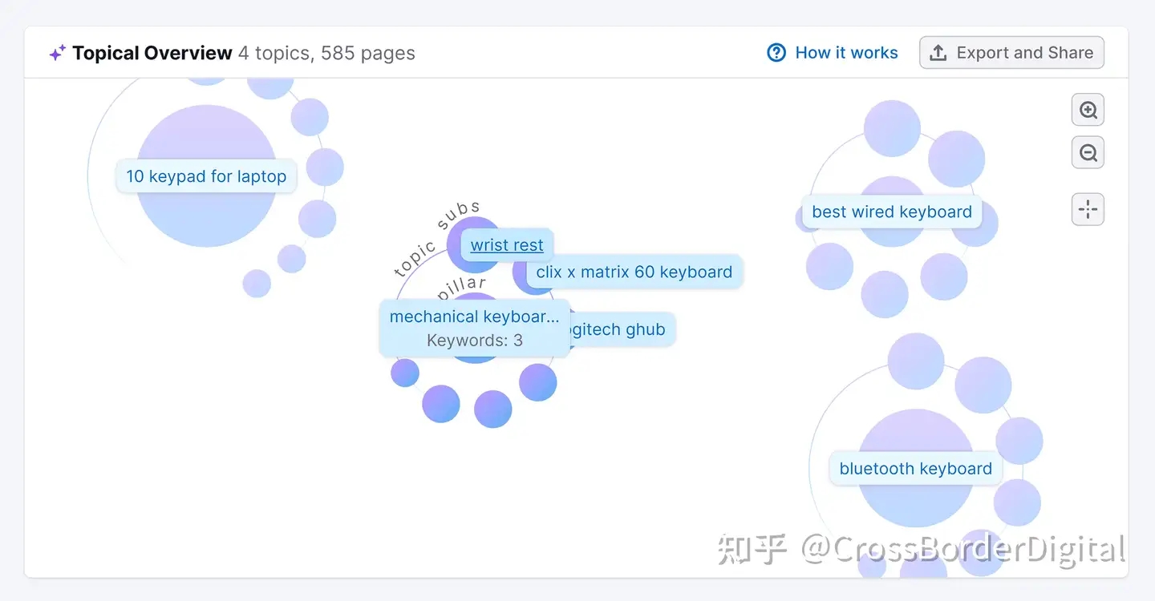Click the upload arrow export icon
This screenshot has width=1155, height=601.
click(x=938, y=53)
